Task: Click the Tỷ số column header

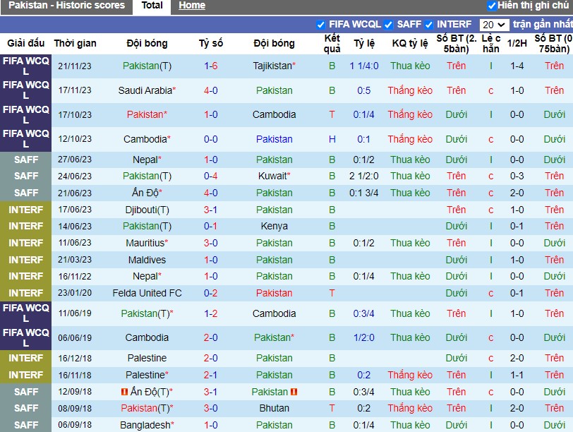Action: (x=211, y=44)
